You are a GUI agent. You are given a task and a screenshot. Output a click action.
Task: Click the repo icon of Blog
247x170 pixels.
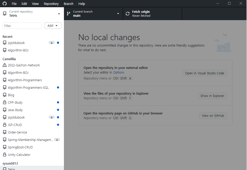tap(5, 95)
